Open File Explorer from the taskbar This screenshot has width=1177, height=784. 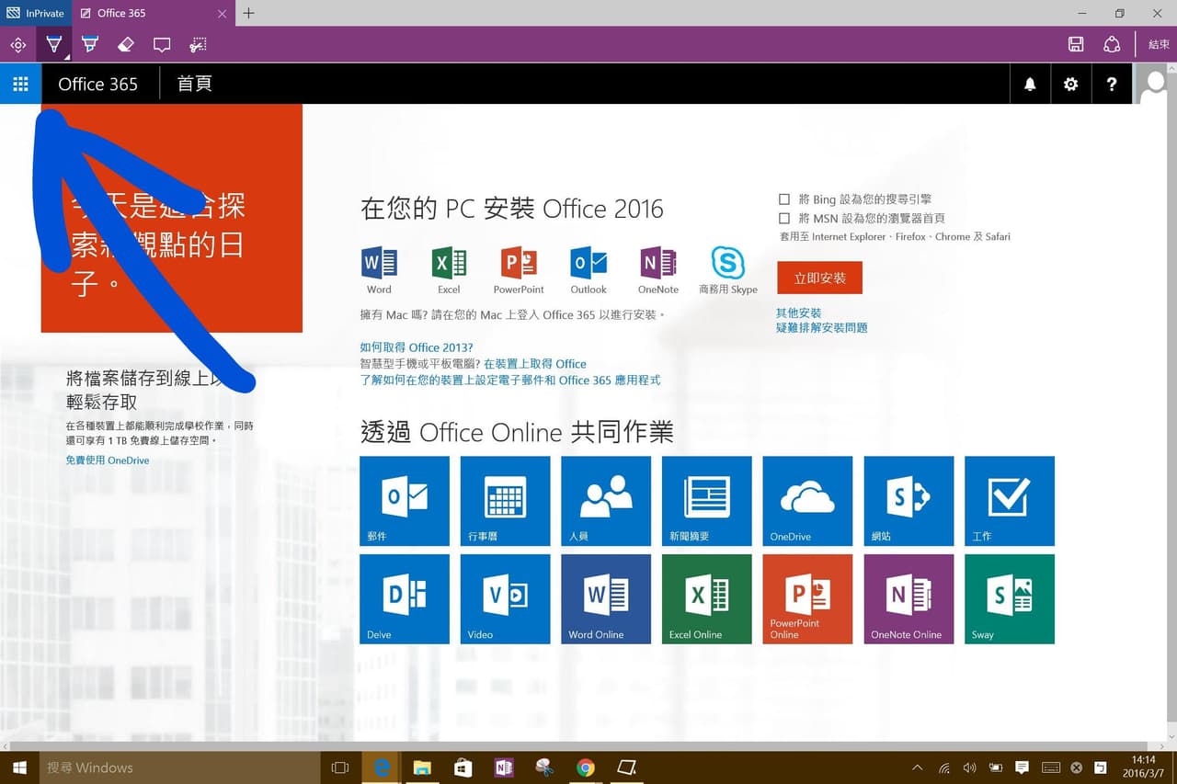(x=422, y=767)
